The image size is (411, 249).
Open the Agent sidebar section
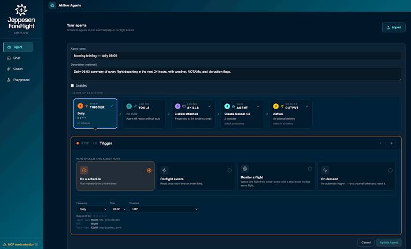tap(18, 47)
